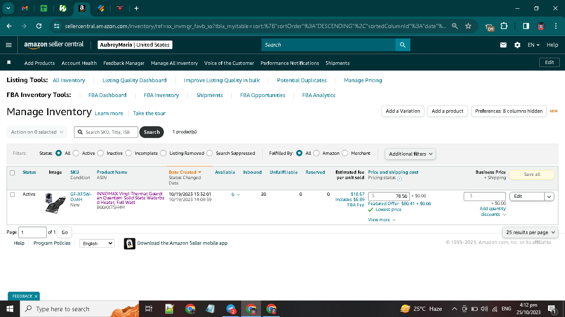Screen dimensions: 565x317
Task: Click the Search SKU, Title field
Action: [x=106, y=132]
